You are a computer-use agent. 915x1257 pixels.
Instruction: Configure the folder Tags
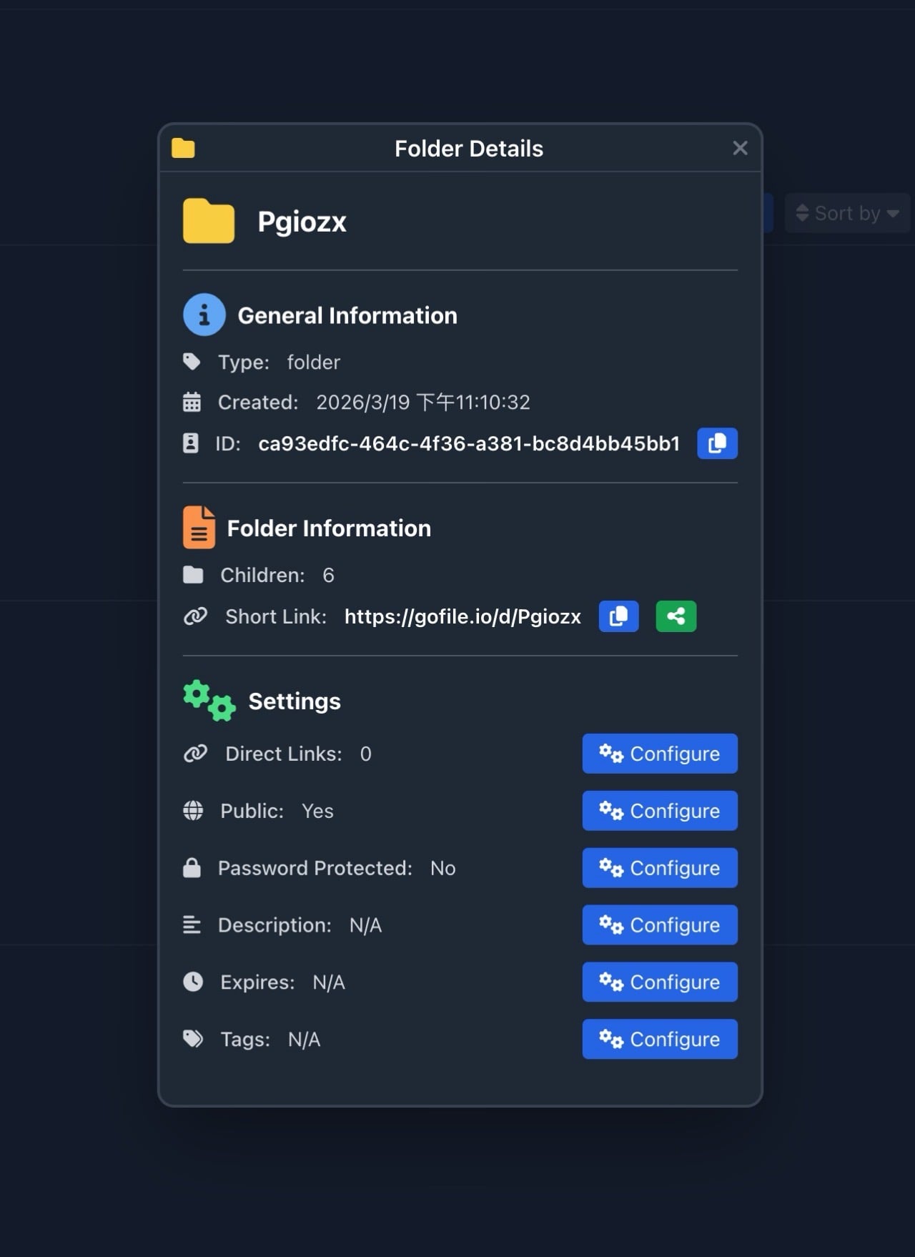pyautogui.click(x=659, y=1040)
